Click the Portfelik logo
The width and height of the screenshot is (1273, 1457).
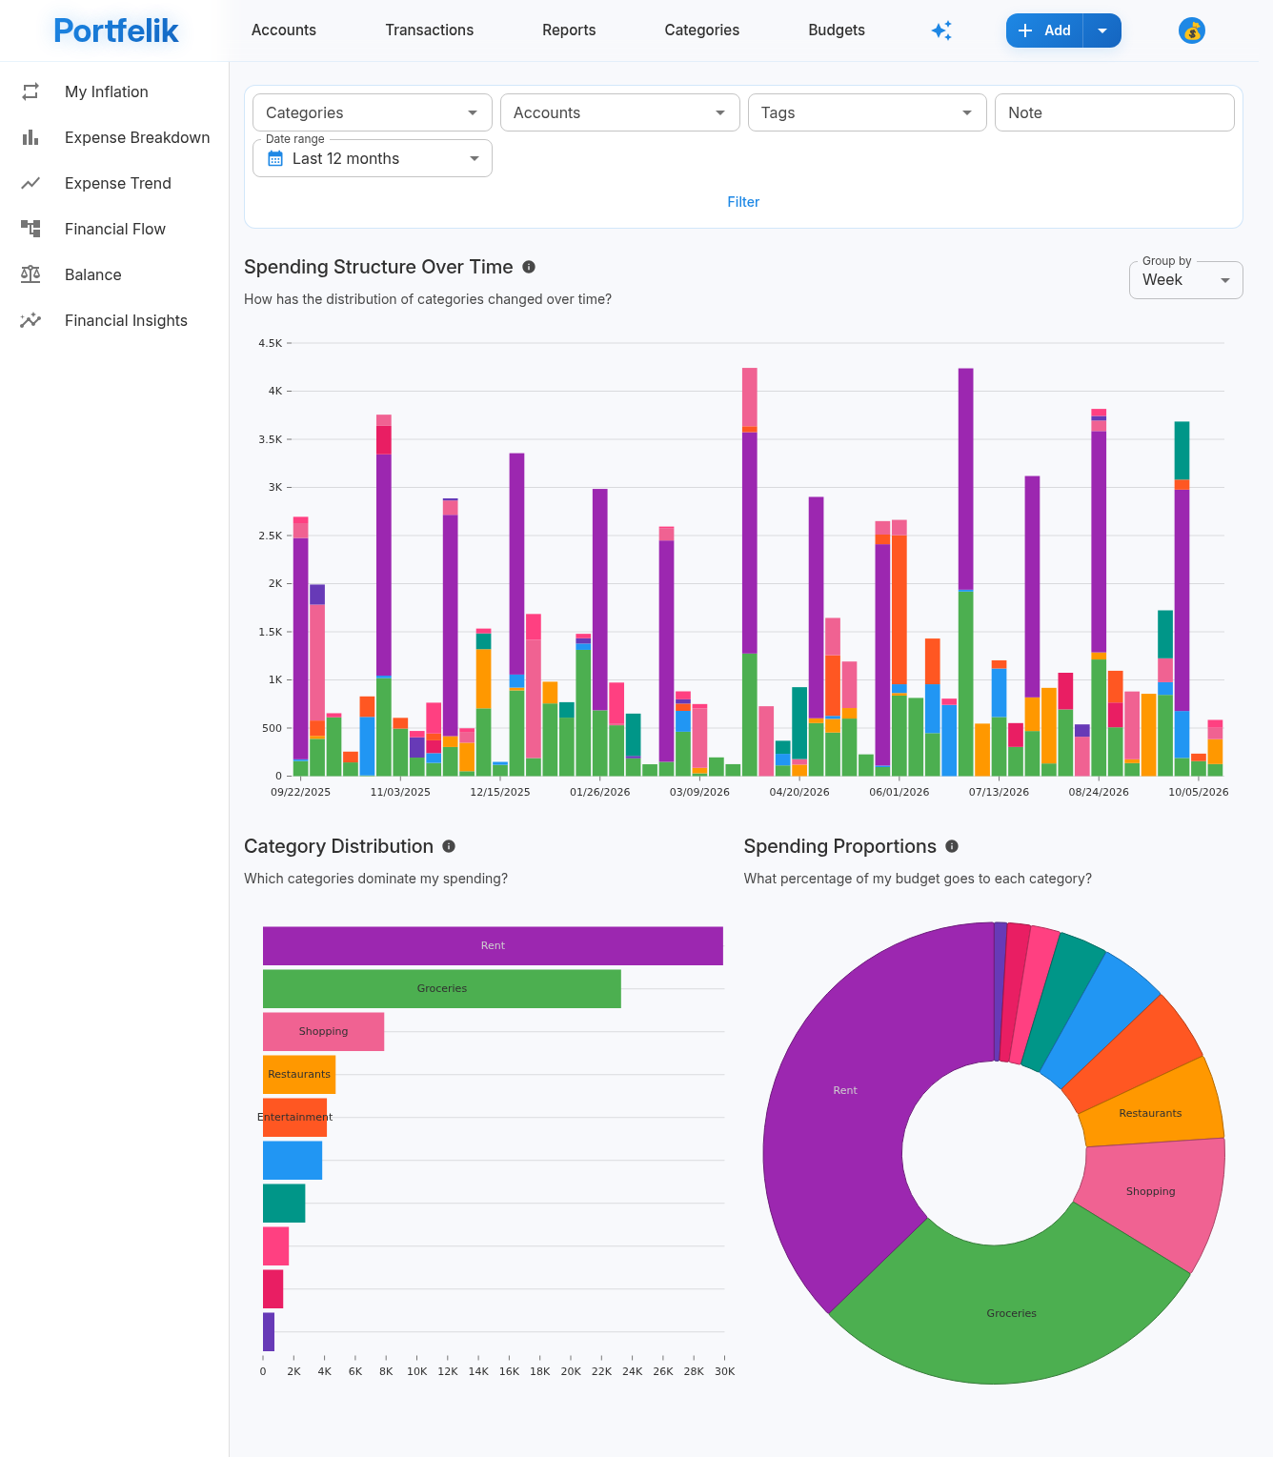pyautogui.click(x=116, y=30)
